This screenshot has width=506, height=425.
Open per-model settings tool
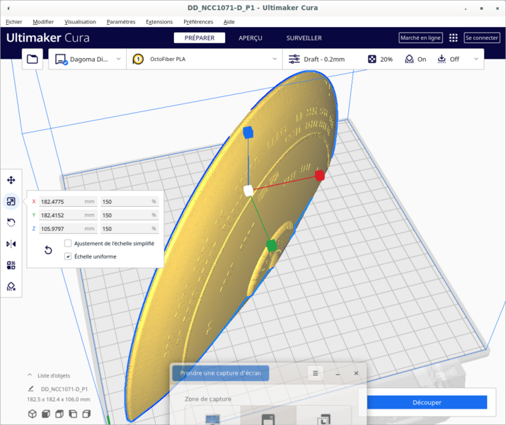tap(11, 265)
